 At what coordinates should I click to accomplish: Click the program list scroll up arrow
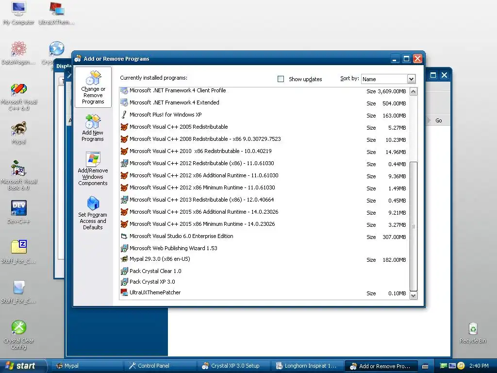[x=414, y=92]
